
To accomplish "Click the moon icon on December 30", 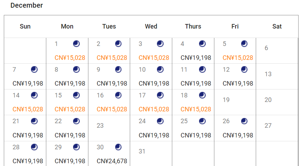I will [118, 147].
